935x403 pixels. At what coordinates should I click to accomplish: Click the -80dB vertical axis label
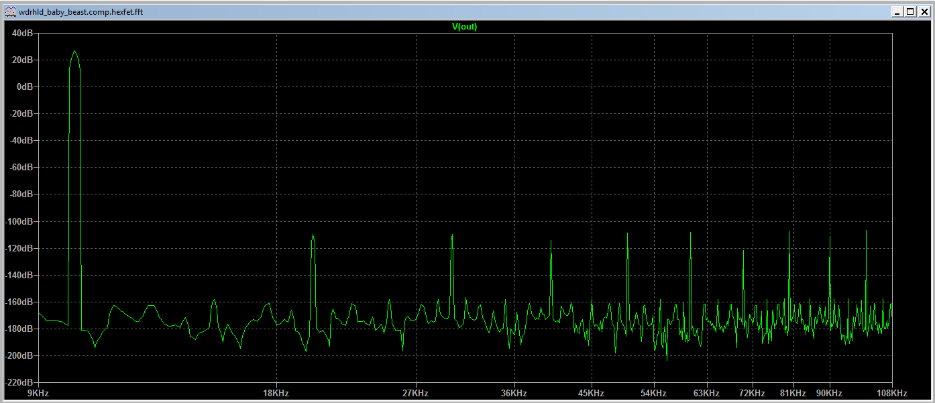point(21,194)
